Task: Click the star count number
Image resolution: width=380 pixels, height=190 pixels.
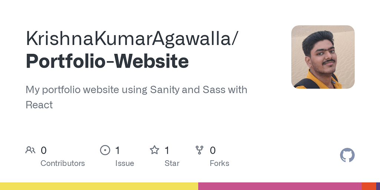Action: [167, 150]
